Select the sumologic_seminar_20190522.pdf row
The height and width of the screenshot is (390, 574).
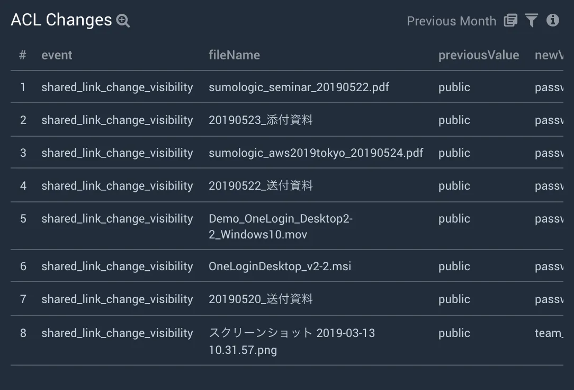287,87
